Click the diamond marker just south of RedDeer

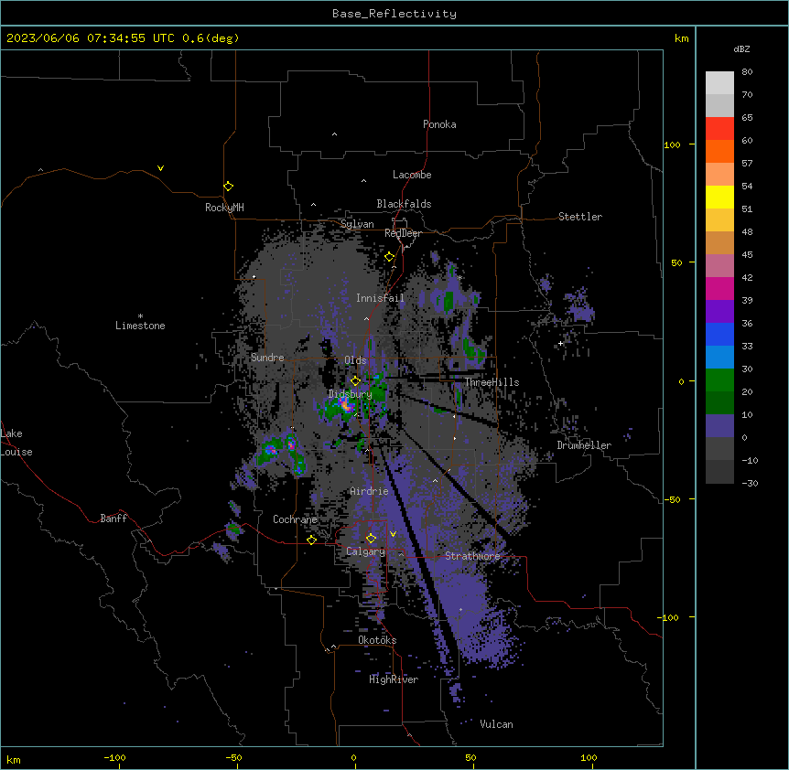pyautogui.click(x=390, y=257)
